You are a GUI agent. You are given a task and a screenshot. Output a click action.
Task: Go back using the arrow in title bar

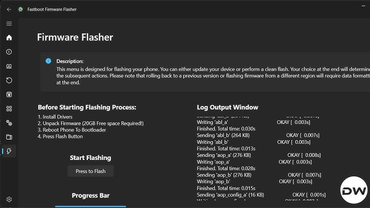[x=9, y=10]
